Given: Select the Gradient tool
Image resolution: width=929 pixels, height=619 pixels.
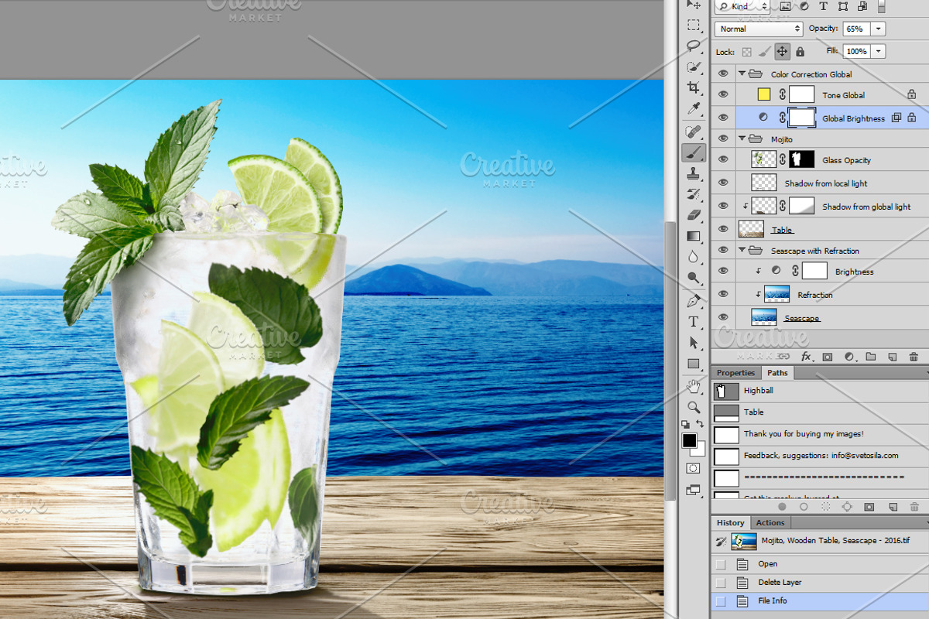Looking at the screenshot, I should point(694,236).
